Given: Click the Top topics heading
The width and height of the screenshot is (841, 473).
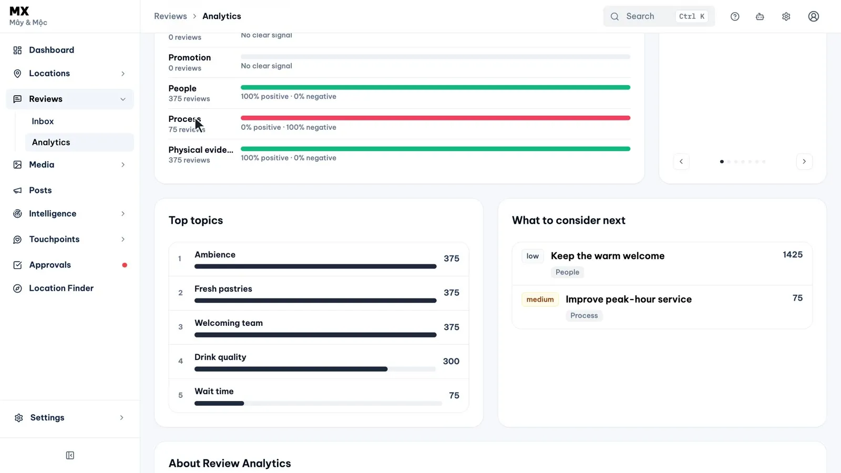Looking at the screenshot, I should click(x=196, y=220).
